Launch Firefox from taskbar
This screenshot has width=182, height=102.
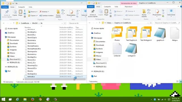pos(33,99)
